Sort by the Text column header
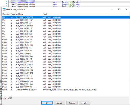Viewport: 130px width, 105px height. [86, 14]
